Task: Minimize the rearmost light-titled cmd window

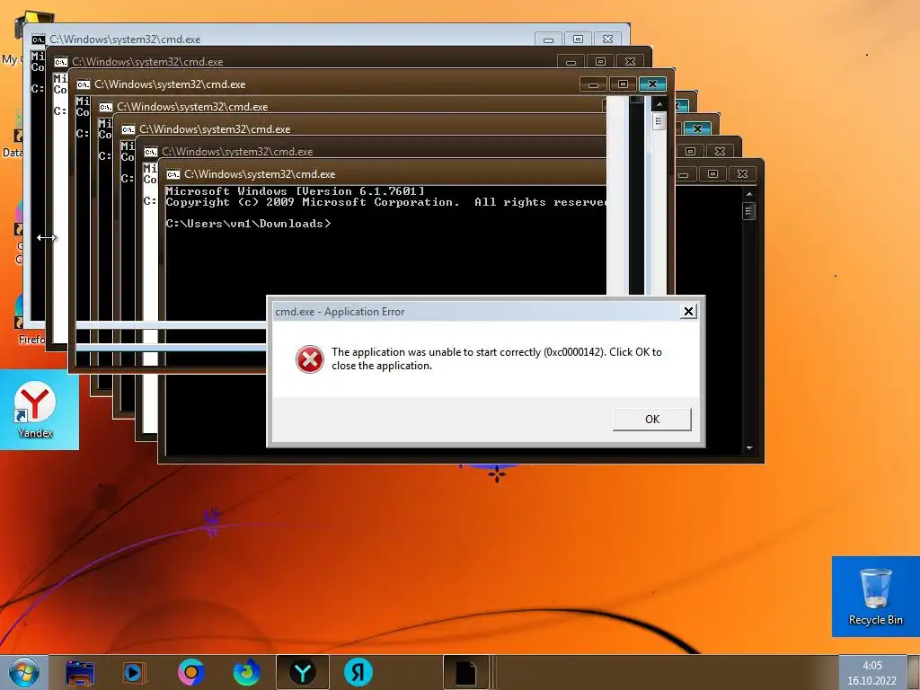Action: pyautogui.click(x=548, y=40)
